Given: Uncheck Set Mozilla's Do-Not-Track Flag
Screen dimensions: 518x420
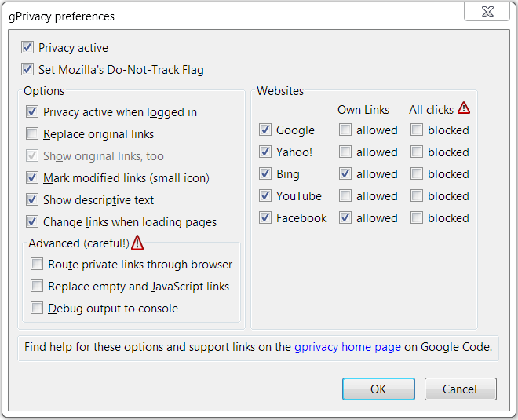Looking at the screenshot, I should point(27,69).
